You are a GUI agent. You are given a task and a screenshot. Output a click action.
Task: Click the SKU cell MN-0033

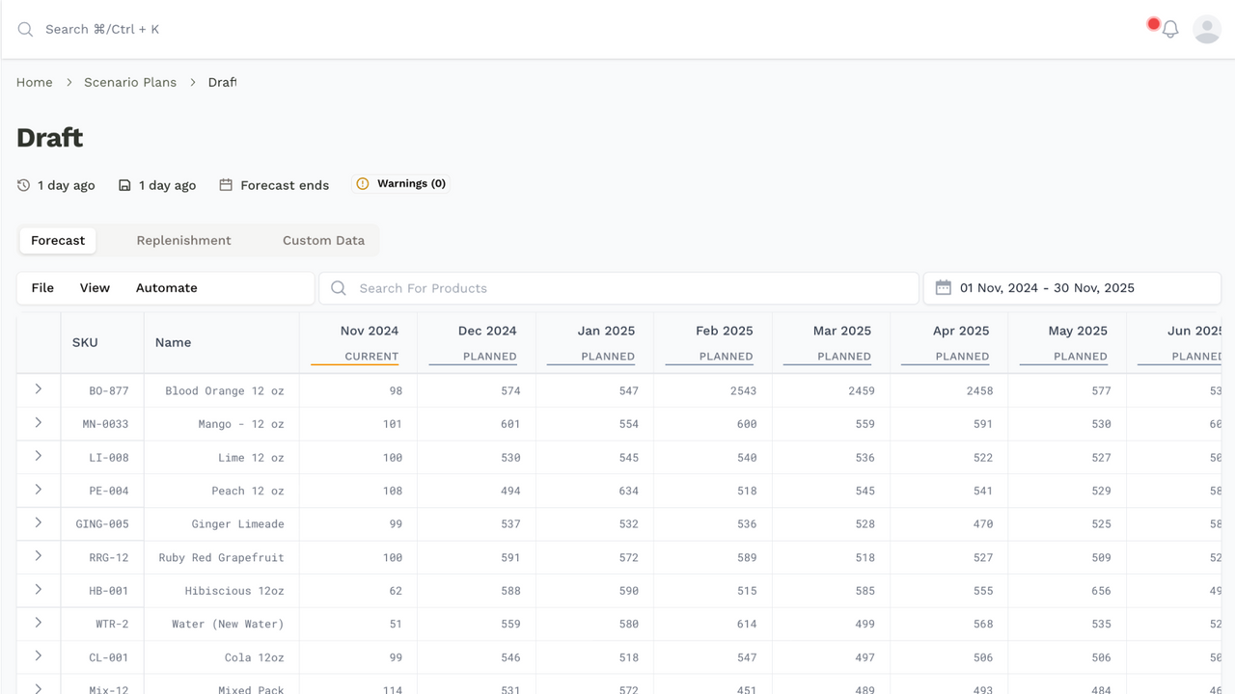[102, 424]
